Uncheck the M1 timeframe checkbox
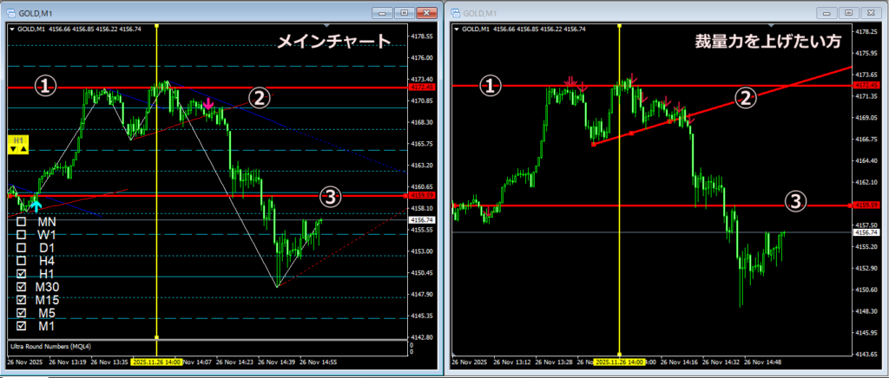This screenshot has height=378, width=889. click(x=21, y=326)
